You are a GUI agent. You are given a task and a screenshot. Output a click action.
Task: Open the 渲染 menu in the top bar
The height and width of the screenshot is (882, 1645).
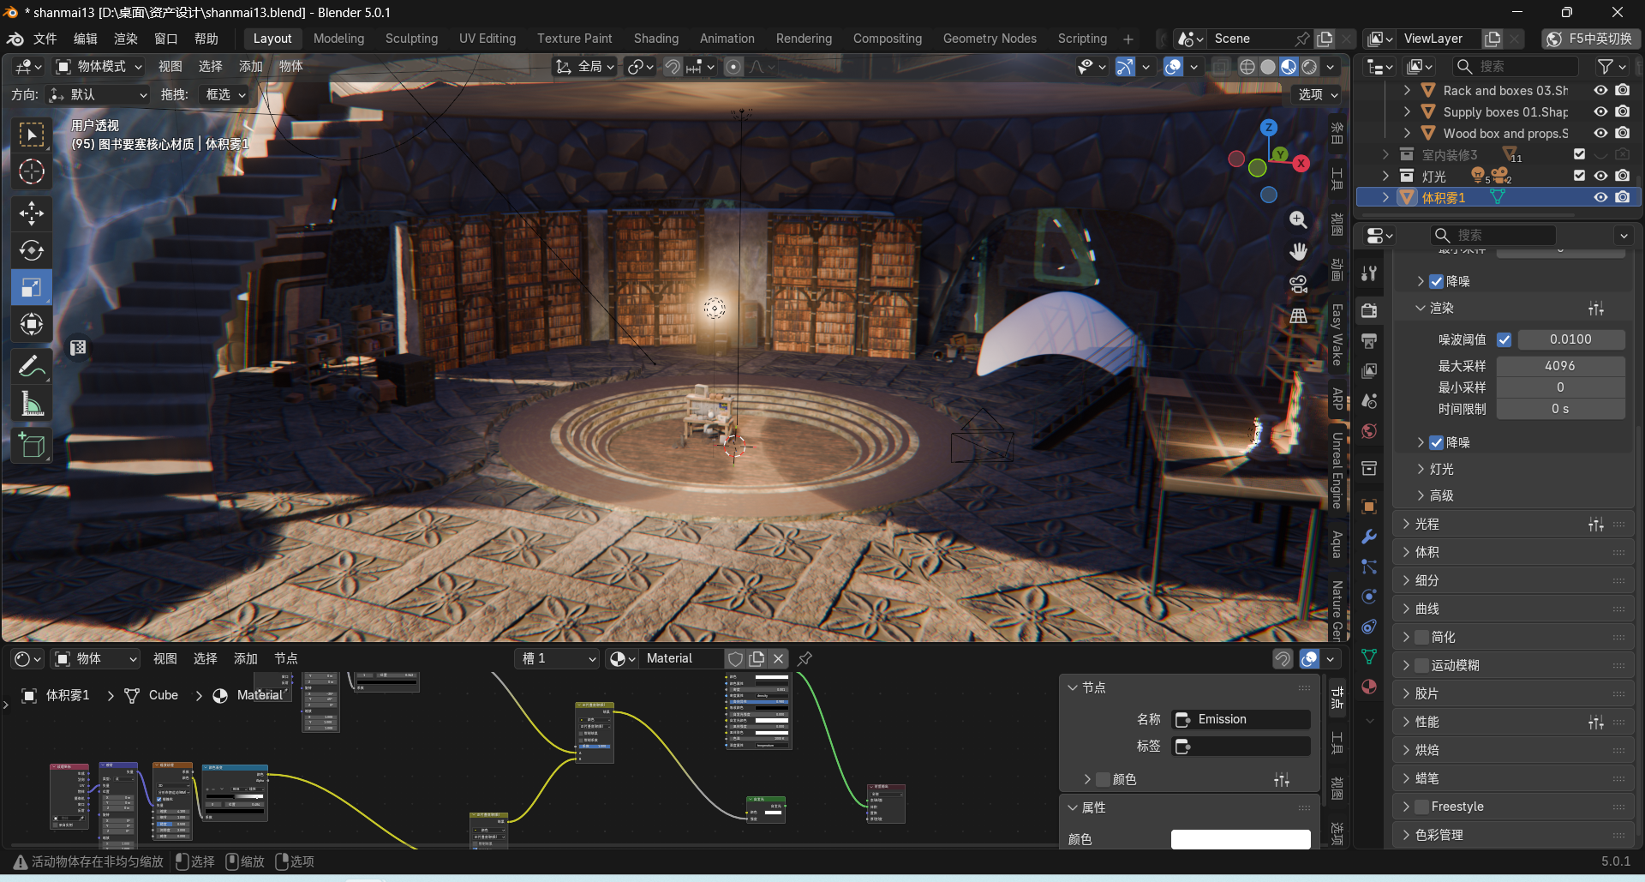click(x=125, y=39)
